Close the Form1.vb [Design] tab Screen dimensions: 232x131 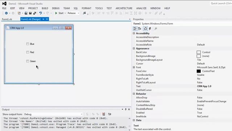[47, 19]
